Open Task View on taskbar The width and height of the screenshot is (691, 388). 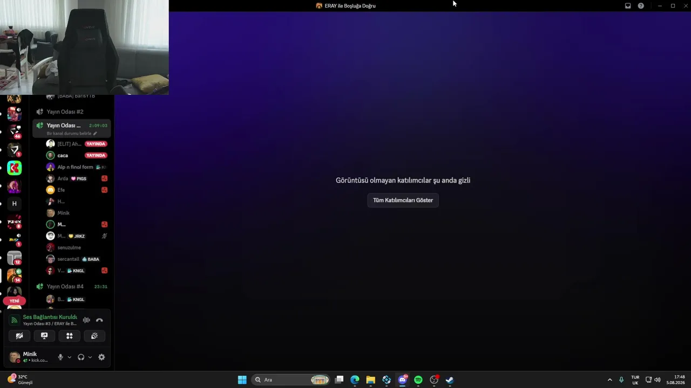[339, 380]
